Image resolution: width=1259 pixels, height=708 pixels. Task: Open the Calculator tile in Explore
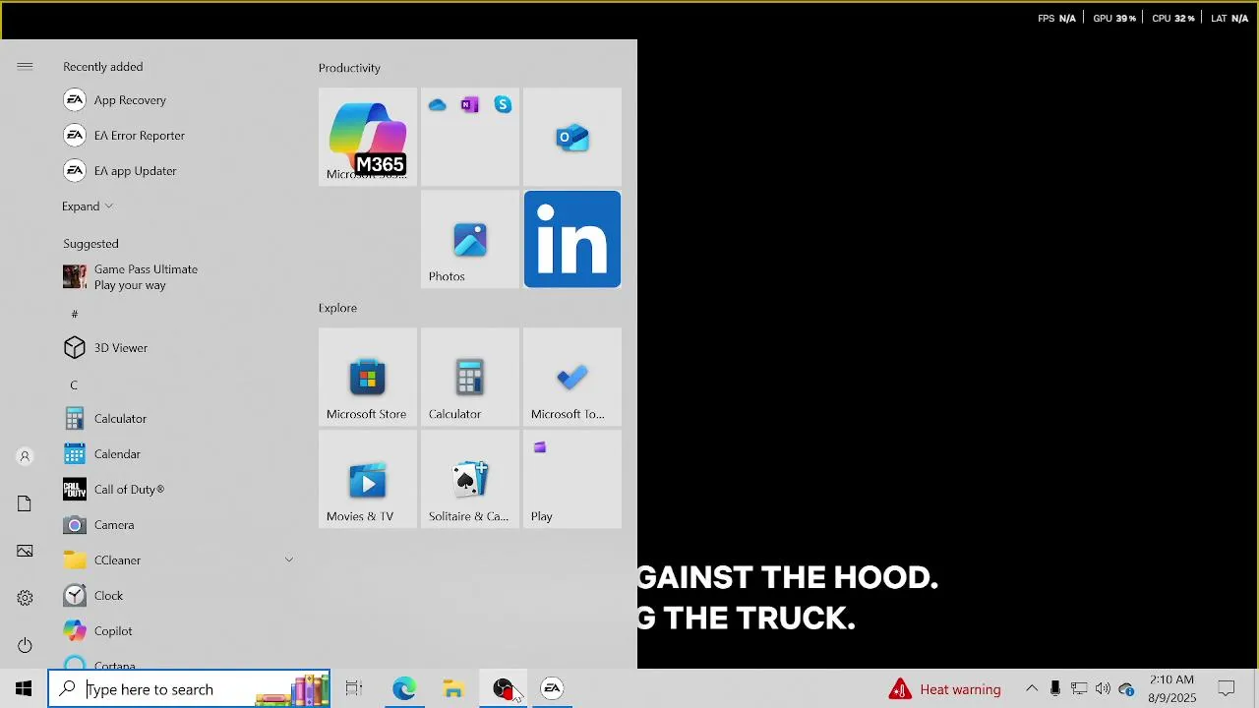point(470,377)
